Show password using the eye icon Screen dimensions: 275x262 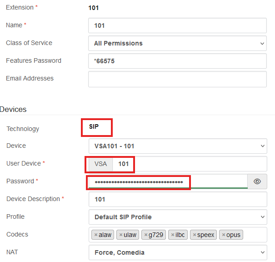coord(257,181)
